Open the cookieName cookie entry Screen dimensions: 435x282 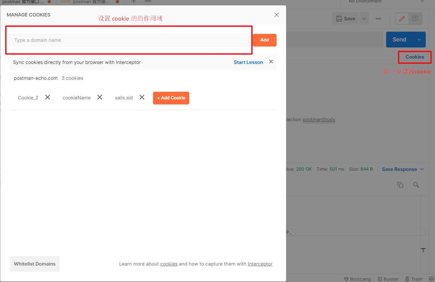77,98
